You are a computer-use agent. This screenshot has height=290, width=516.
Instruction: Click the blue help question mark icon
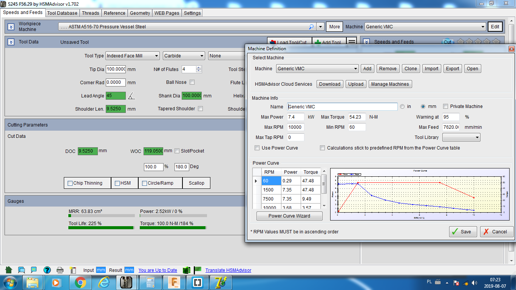47,270
